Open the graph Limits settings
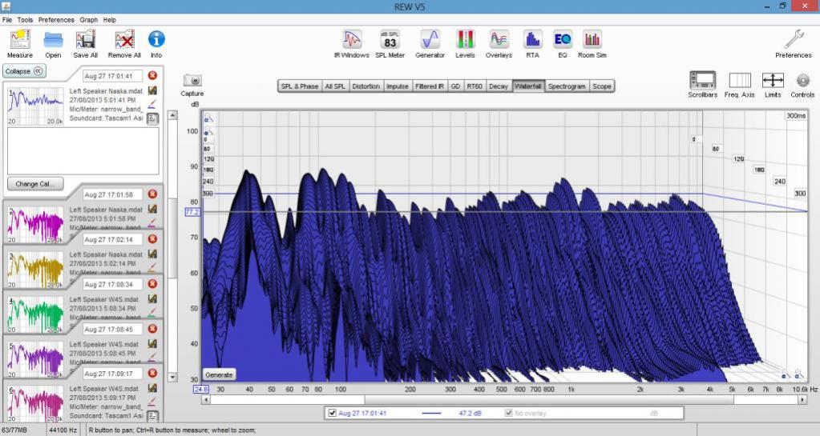The height and width of the screenshot is (436, 820). (772, 81)
